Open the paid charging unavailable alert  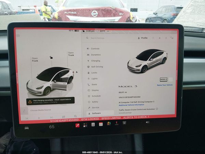coord(51,101)
